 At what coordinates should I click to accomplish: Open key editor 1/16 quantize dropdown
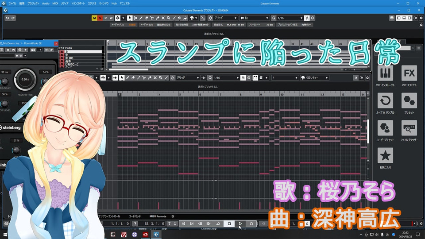click(x=226, y=78)
